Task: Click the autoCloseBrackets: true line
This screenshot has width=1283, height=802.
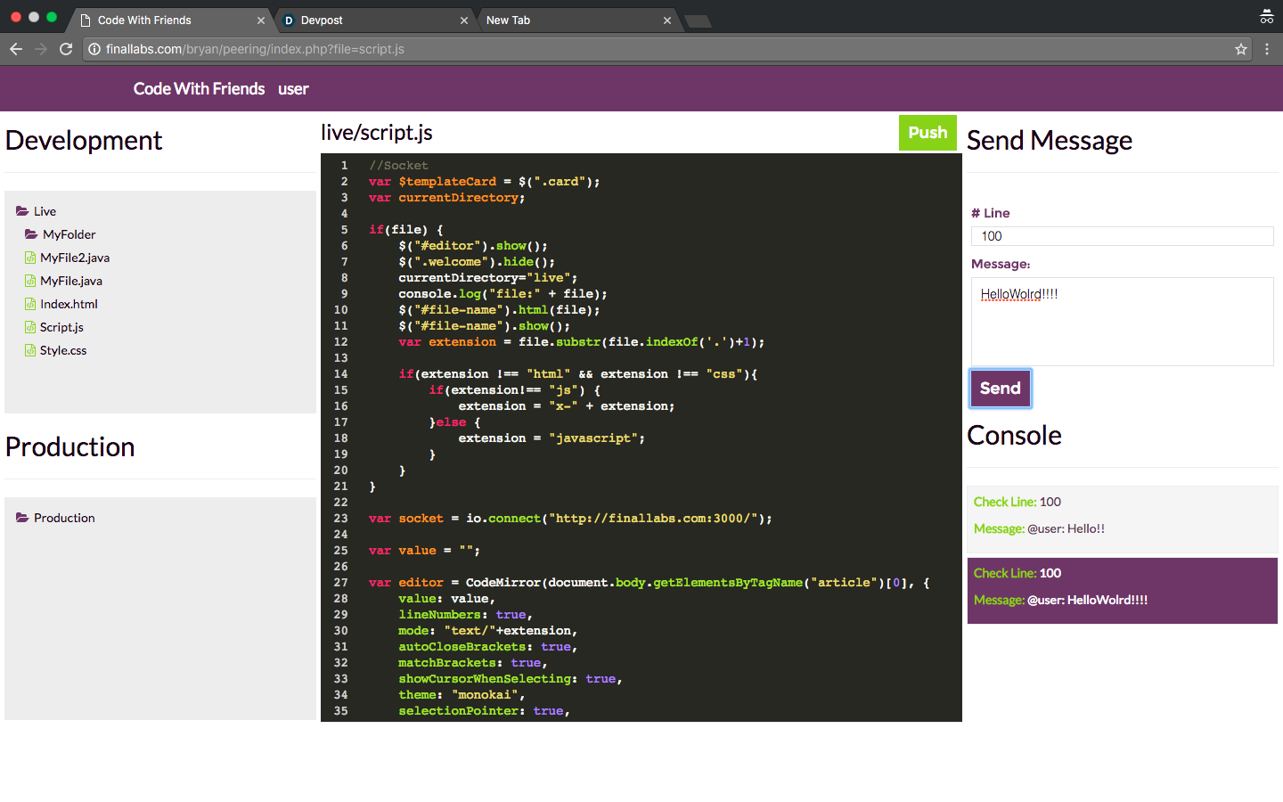Action: [488, 647]
